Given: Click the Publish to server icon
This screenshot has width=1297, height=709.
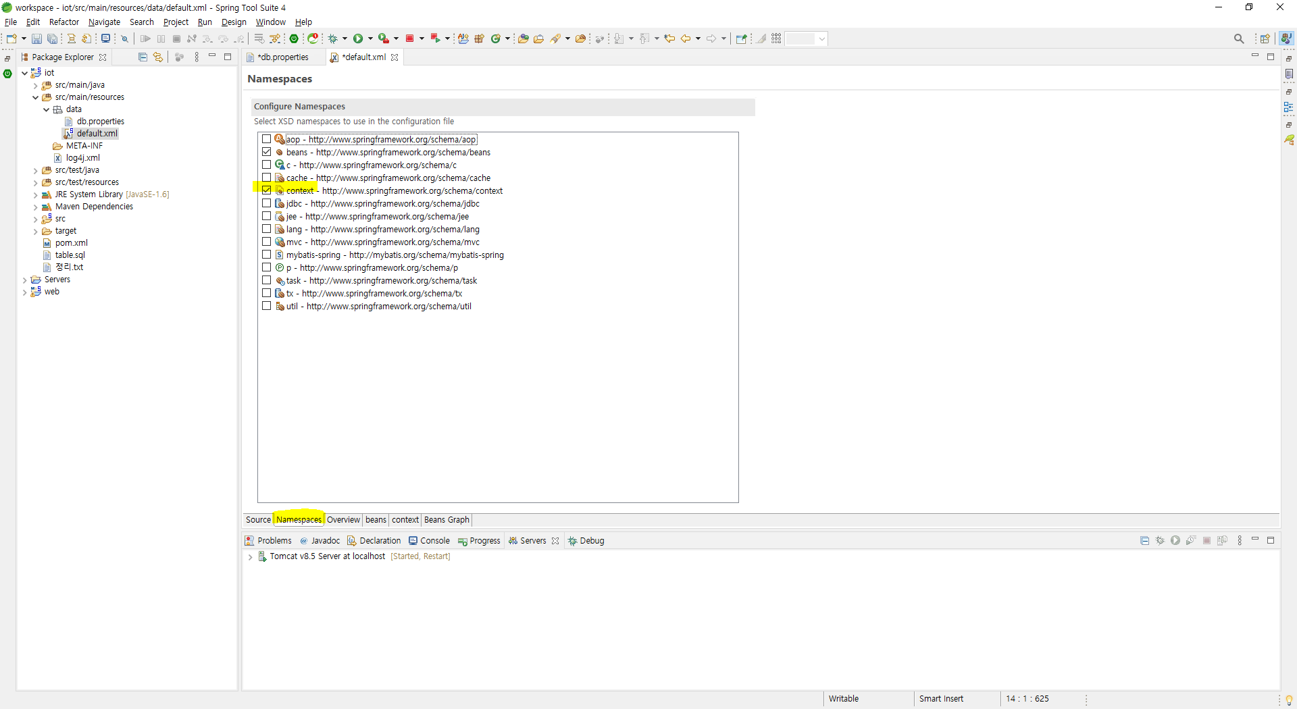Looking at the screenshot, I should click(1222, 540).
